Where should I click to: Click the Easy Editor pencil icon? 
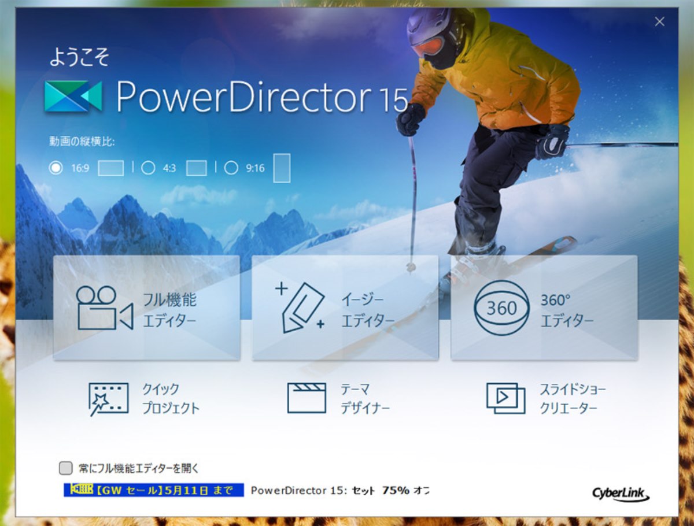300,308
